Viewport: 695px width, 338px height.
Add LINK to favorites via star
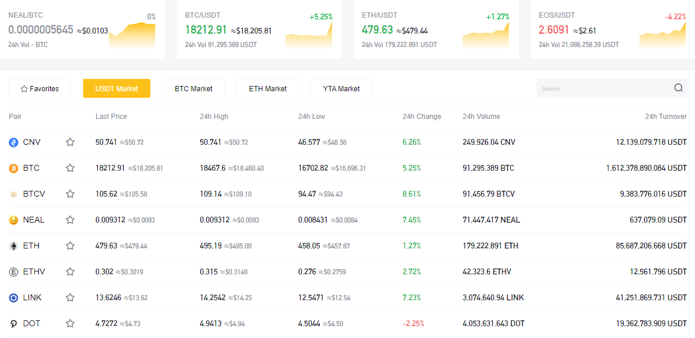(70, 297)
